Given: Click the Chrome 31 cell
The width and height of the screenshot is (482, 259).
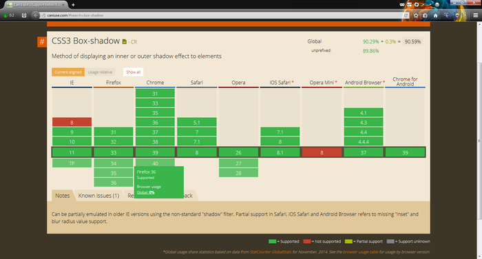Looking at the screenshot, I should (x=155, y=93).
